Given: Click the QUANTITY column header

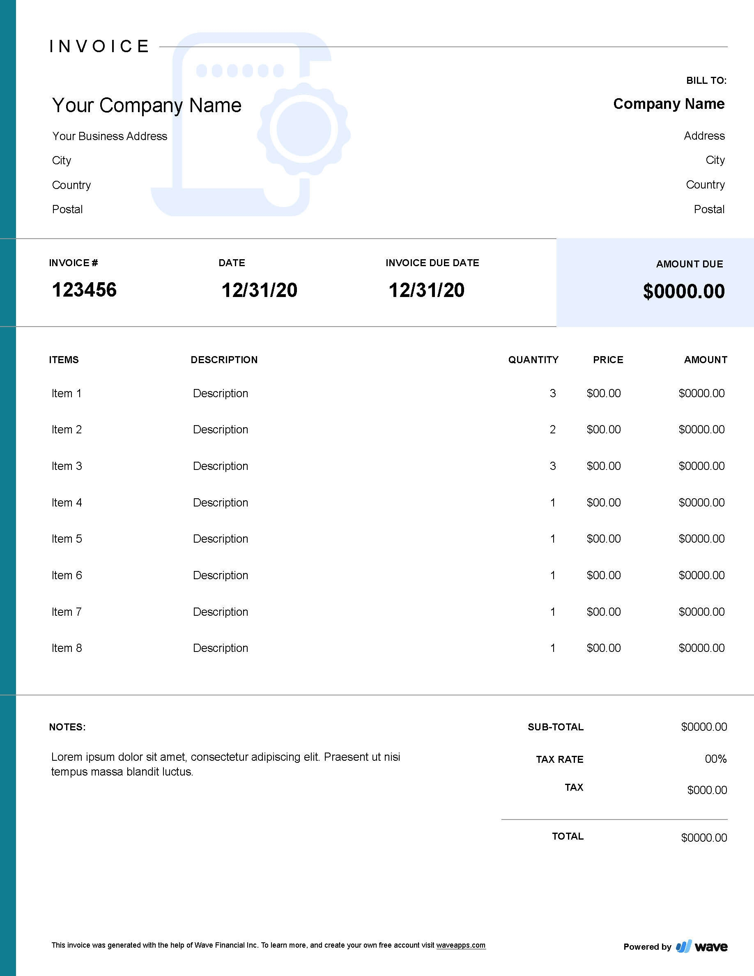Looking at the screenshot, I should [x=533, y=359].
